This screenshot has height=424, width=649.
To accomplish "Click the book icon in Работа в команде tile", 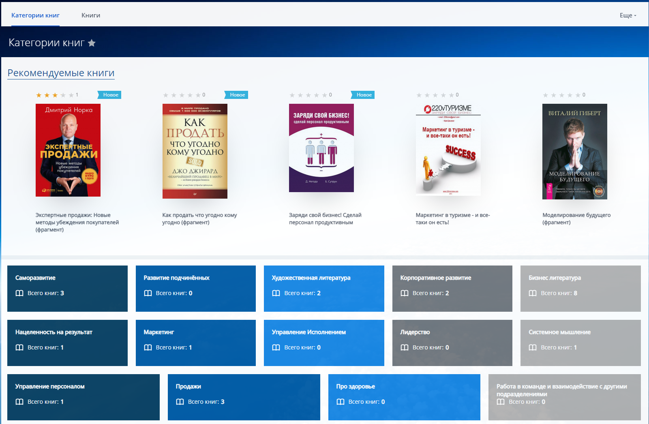I will click(501, 402).
